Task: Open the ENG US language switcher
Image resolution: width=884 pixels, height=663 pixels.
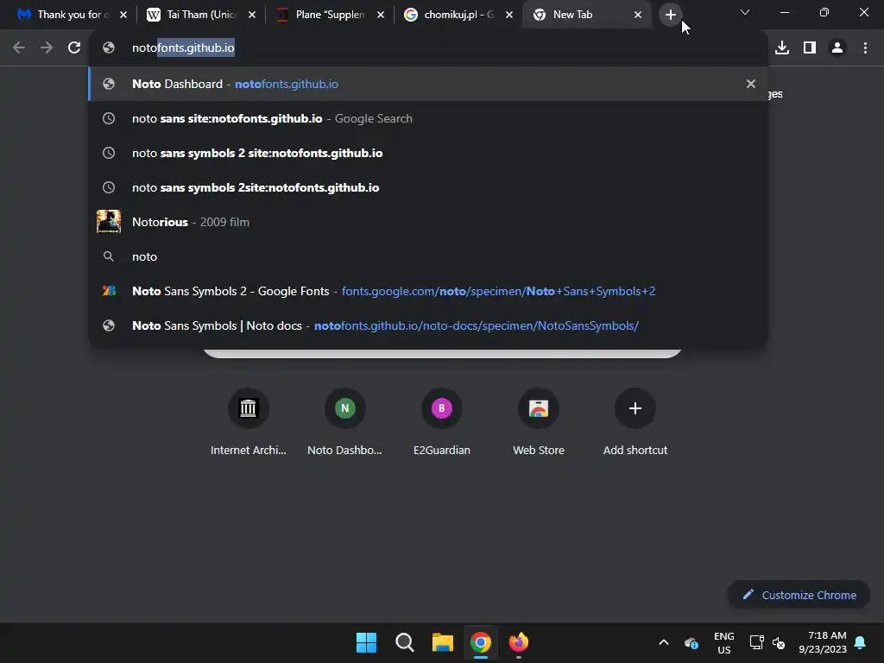Action: pos(724,642)
